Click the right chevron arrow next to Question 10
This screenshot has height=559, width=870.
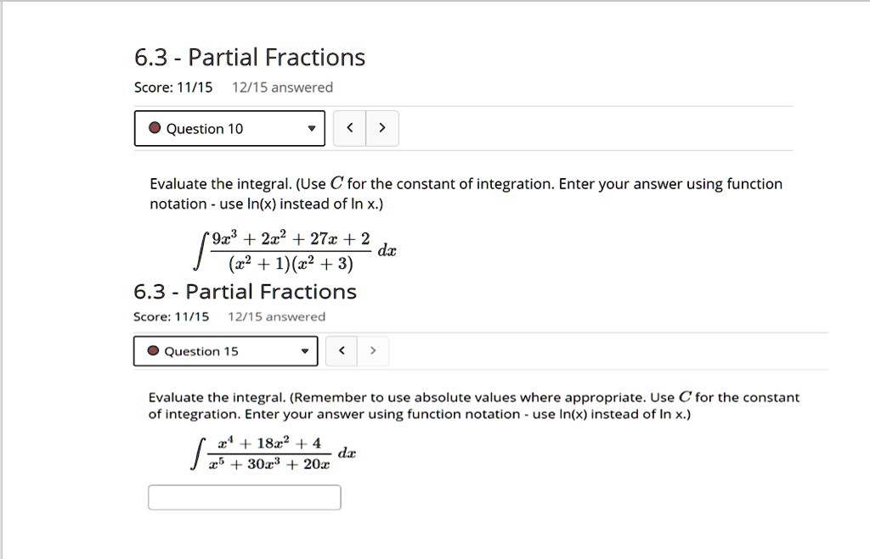(382, 127)
